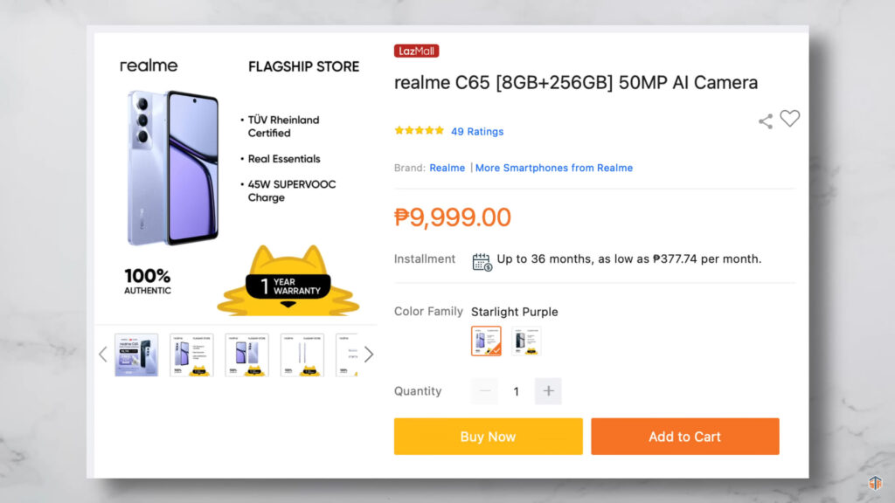The height and width of the screenshot is (503, 895).
Task: Show next gallery thumbnails with right arrow
Action: (x=369, y=354)
